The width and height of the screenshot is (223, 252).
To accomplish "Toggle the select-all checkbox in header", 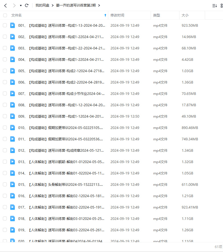I will [5, 15].
